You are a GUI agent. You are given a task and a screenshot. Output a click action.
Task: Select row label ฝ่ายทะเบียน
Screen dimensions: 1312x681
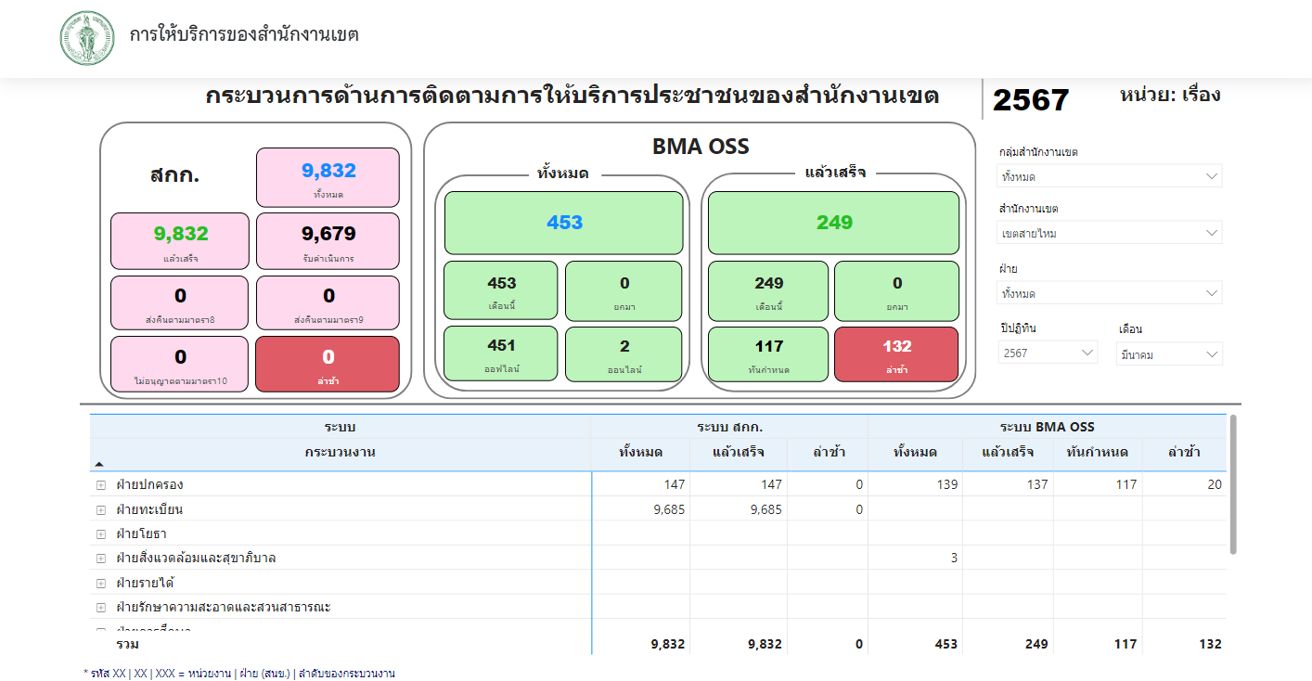[x=149, y=509]
